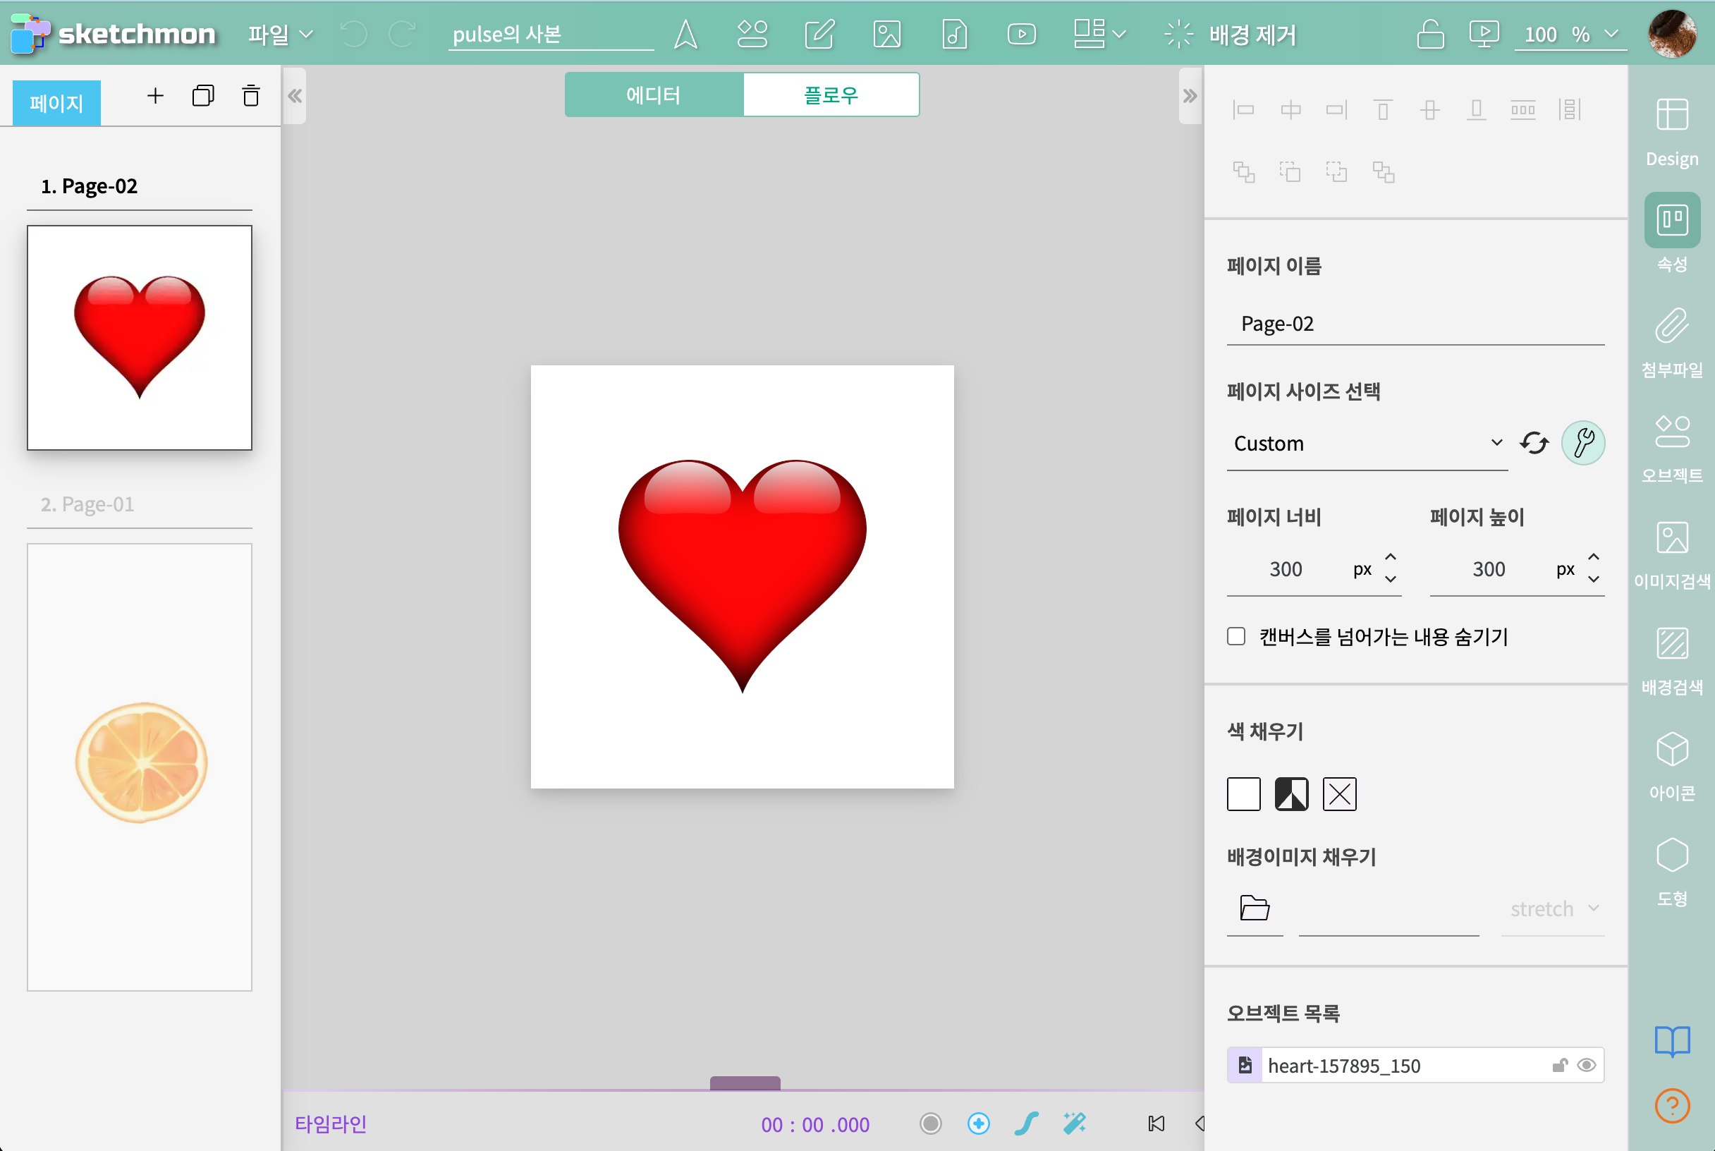Duplicate the current page icon
The image size is (1715, 1151).
click(x=202, y=96)
